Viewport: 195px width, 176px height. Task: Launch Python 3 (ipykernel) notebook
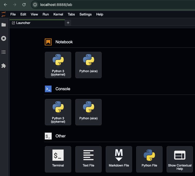(58, 65)
